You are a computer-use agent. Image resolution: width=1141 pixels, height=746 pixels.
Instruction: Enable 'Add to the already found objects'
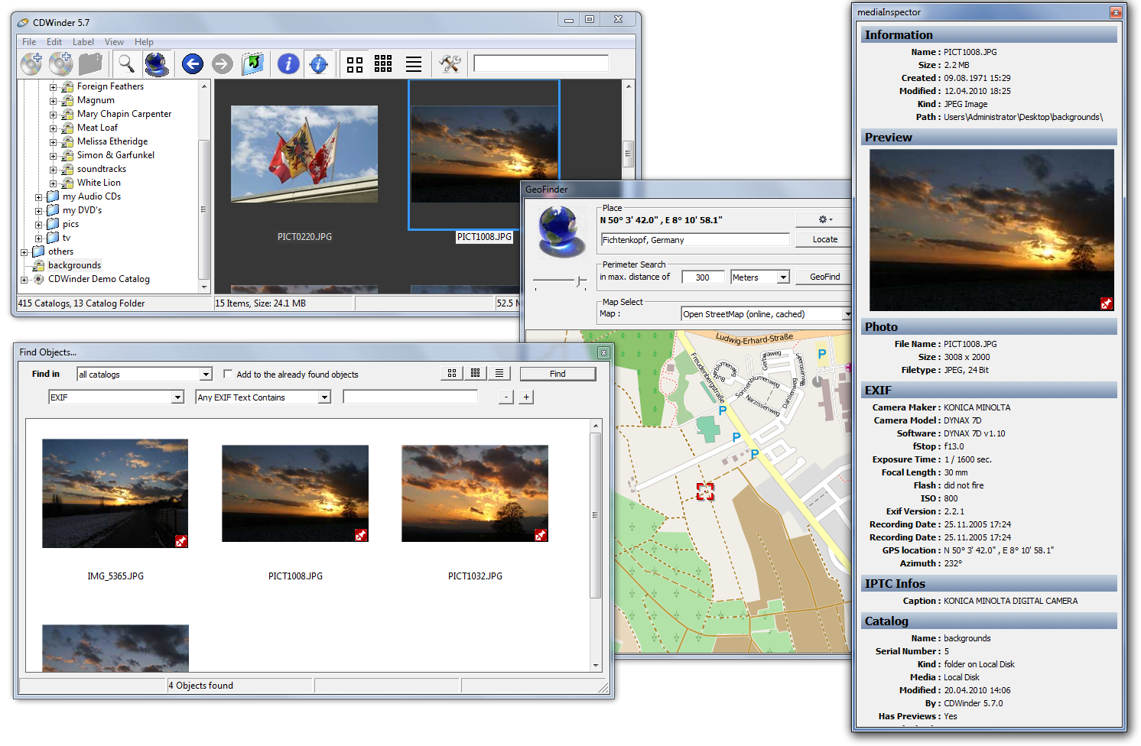point(228,375)
